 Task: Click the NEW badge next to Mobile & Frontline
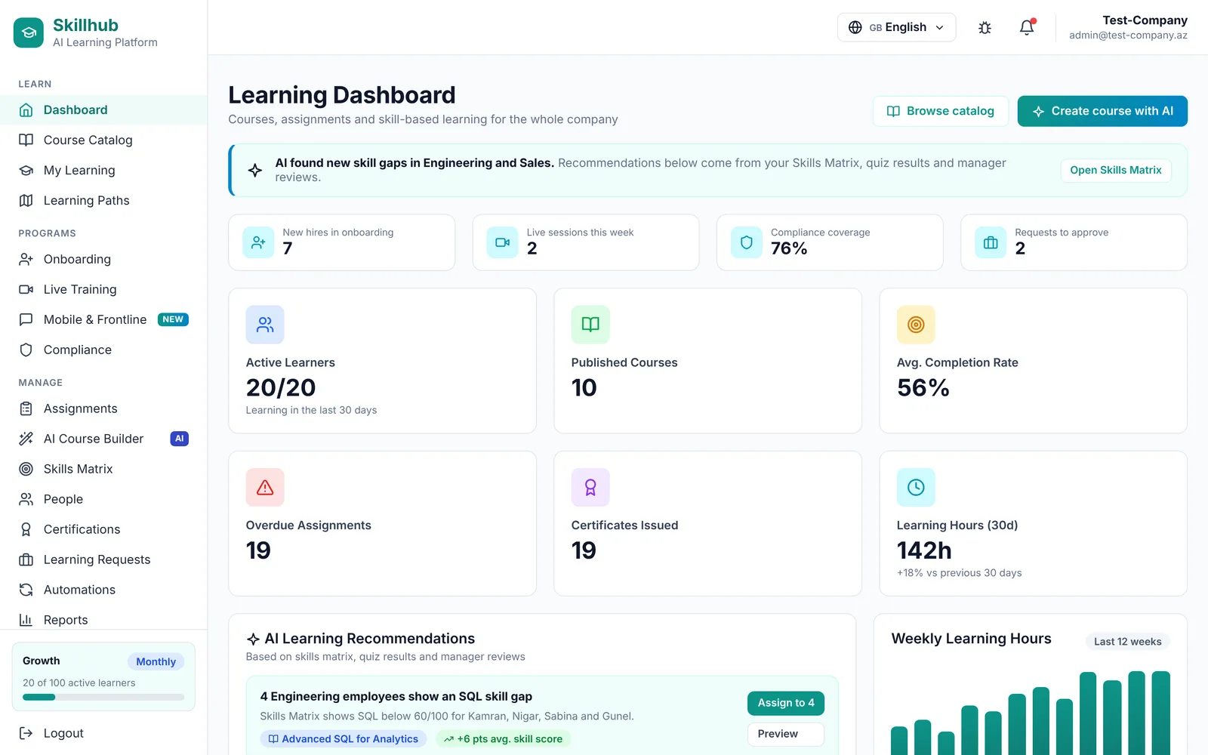pyautogui.click(x=173, y=319)
